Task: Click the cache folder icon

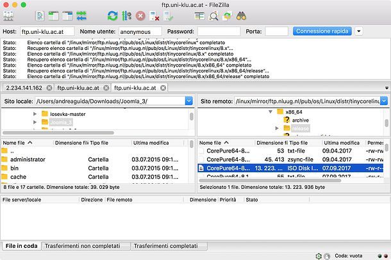Action: (x=4, y=177)
